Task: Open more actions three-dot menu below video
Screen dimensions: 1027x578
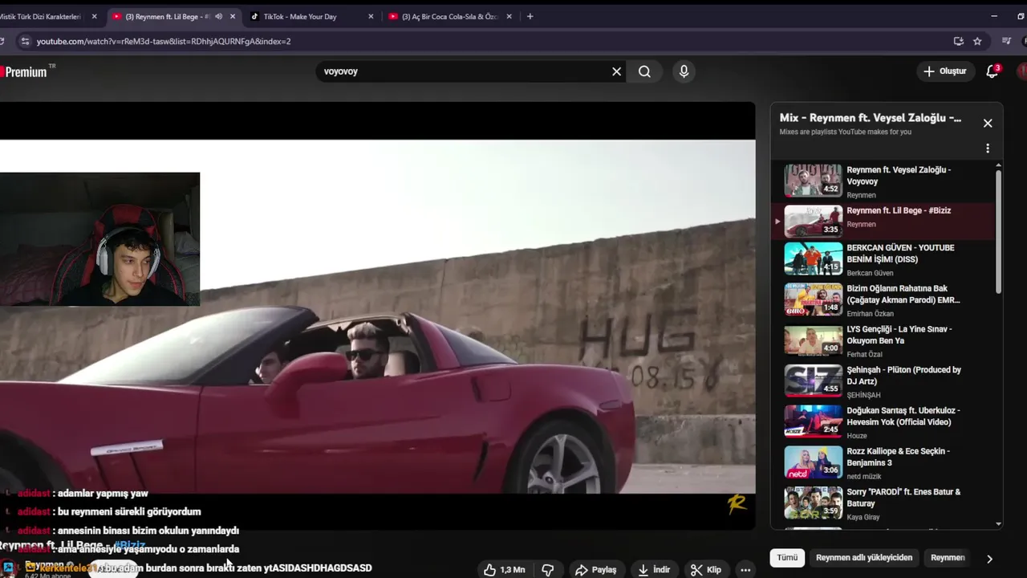Action: [x=745, y=570]
